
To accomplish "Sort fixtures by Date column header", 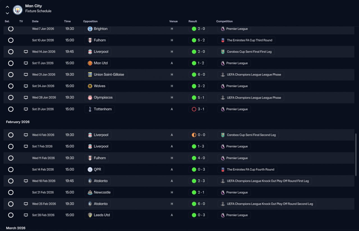I will [x=35, y=21].
